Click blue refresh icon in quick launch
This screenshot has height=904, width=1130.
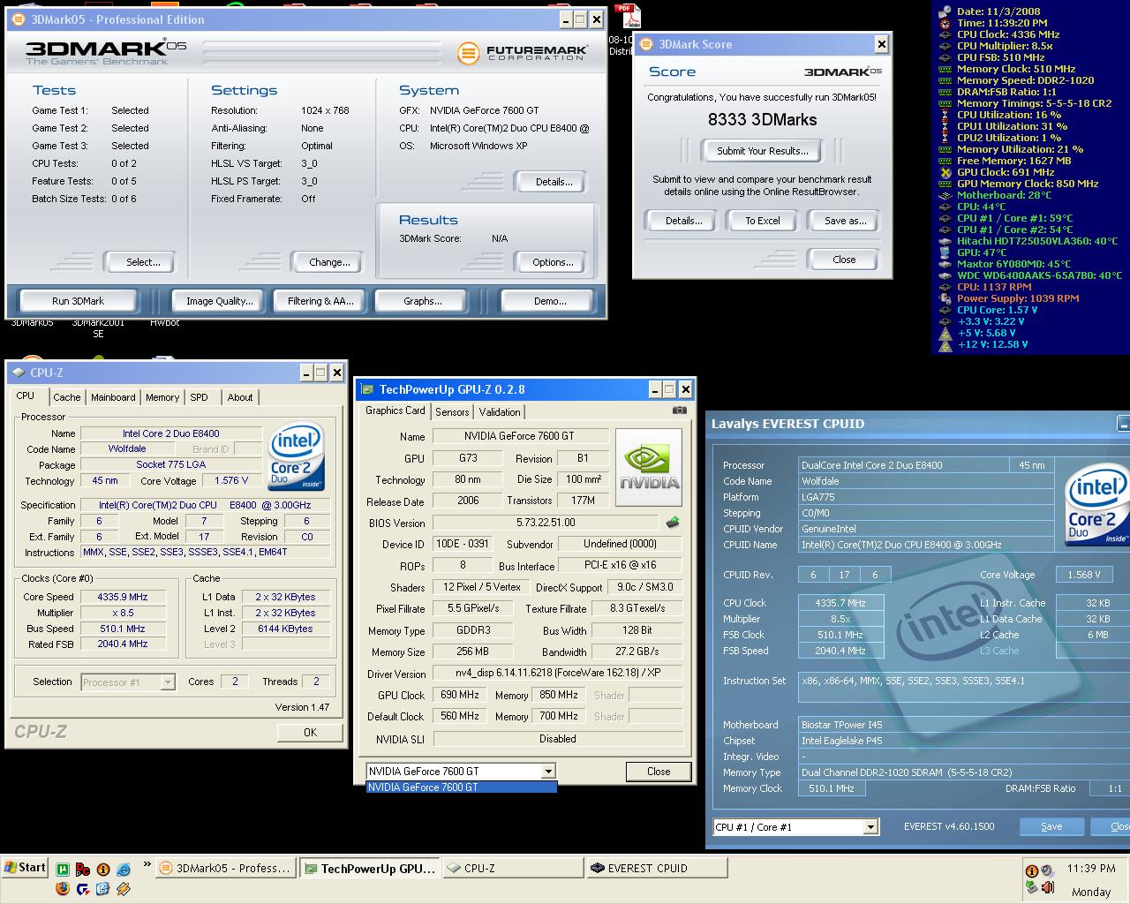[x=103, y=889]
